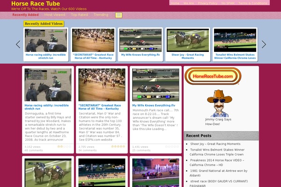Open carousel thumbnail for My Wife Knows Everything.flv
The height and width of the screenshot is (187, 281).
tap(140, 40)
